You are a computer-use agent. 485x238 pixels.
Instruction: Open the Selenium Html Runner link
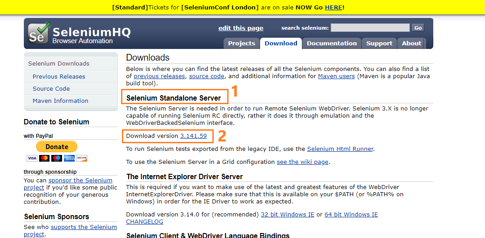(340, 149)
